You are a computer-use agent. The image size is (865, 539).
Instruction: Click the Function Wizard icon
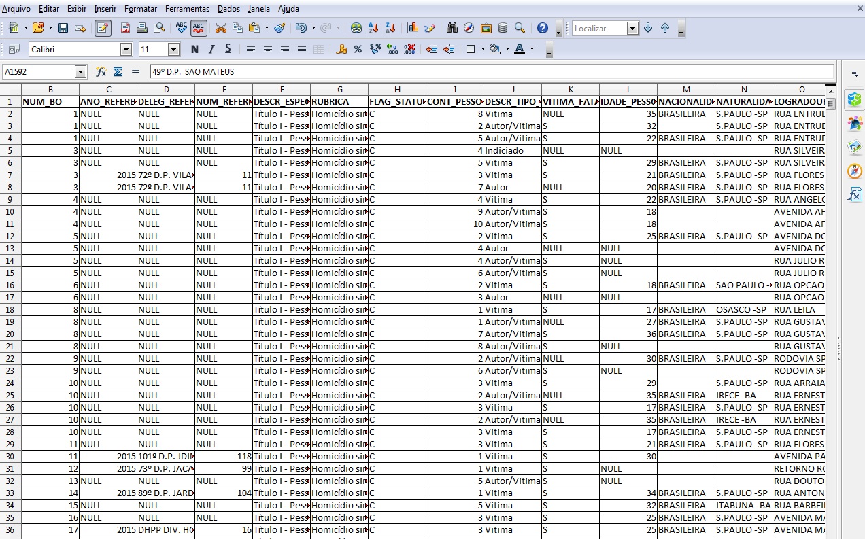pyautogui.click(x=101, y=71)
